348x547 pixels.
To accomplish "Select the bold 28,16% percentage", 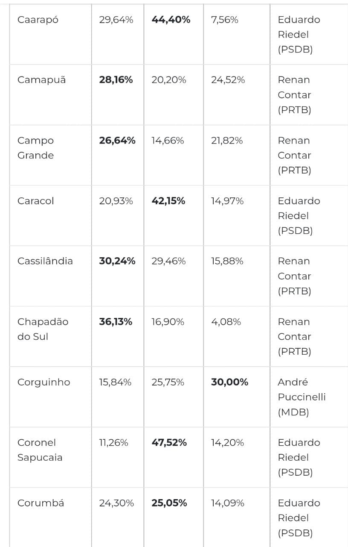I will point(116,80).
